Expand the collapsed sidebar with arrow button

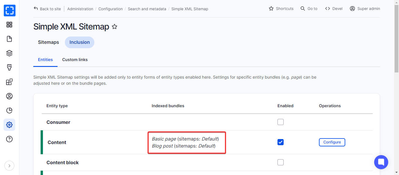(x=9, y=166)
